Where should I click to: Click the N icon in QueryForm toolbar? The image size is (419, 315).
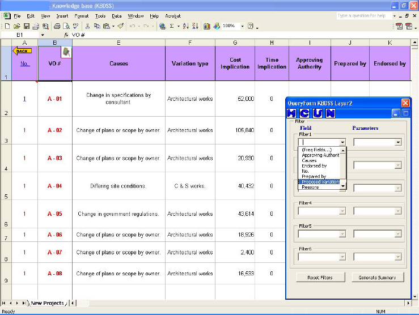(x=331, y=113)
